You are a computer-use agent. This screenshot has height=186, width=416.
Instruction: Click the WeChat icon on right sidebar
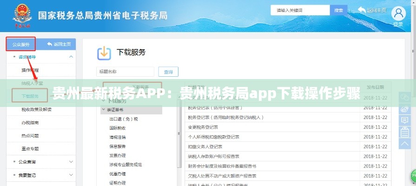tap(404, 97)
